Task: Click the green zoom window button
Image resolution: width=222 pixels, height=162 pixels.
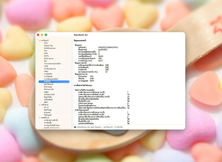Action: tap(46, 35)
